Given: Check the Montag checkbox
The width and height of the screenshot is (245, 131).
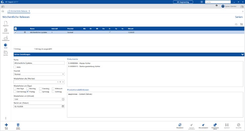Looking at the screenshot, I should click(28, 89).
